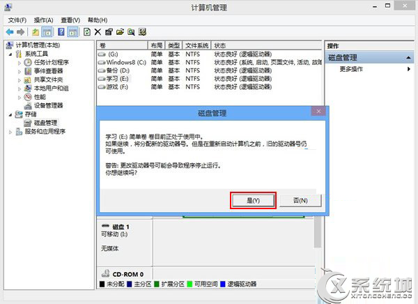Click the Back arrow in the toolbar
The height and width of the screenshot is (304, 418).
click(8, 32)
